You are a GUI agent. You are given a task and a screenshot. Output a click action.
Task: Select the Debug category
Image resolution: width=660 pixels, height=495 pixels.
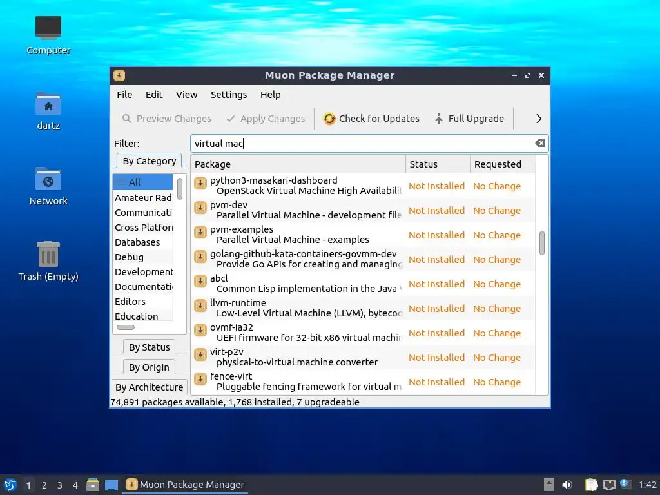point(142,257)
